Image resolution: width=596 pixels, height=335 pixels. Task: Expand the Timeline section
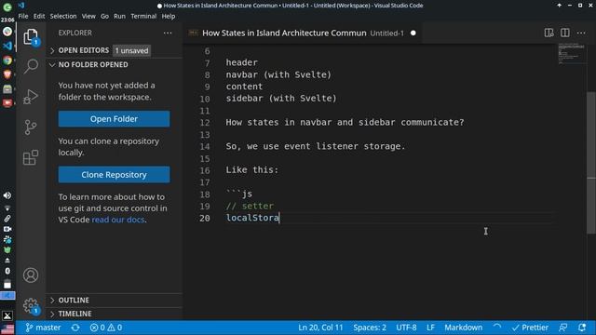74,314
